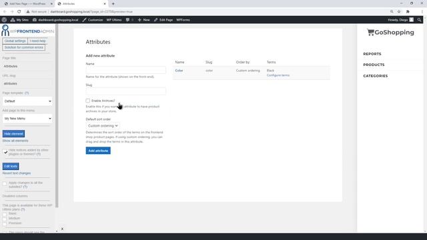Click the Hide element button
The height and width of the screenshot is (240, 427).
tap(13, 133)
